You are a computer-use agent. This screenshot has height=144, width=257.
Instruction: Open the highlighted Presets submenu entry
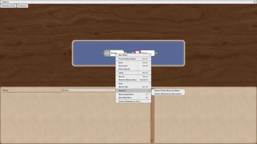pyautogui.click(x=133, y=91)
